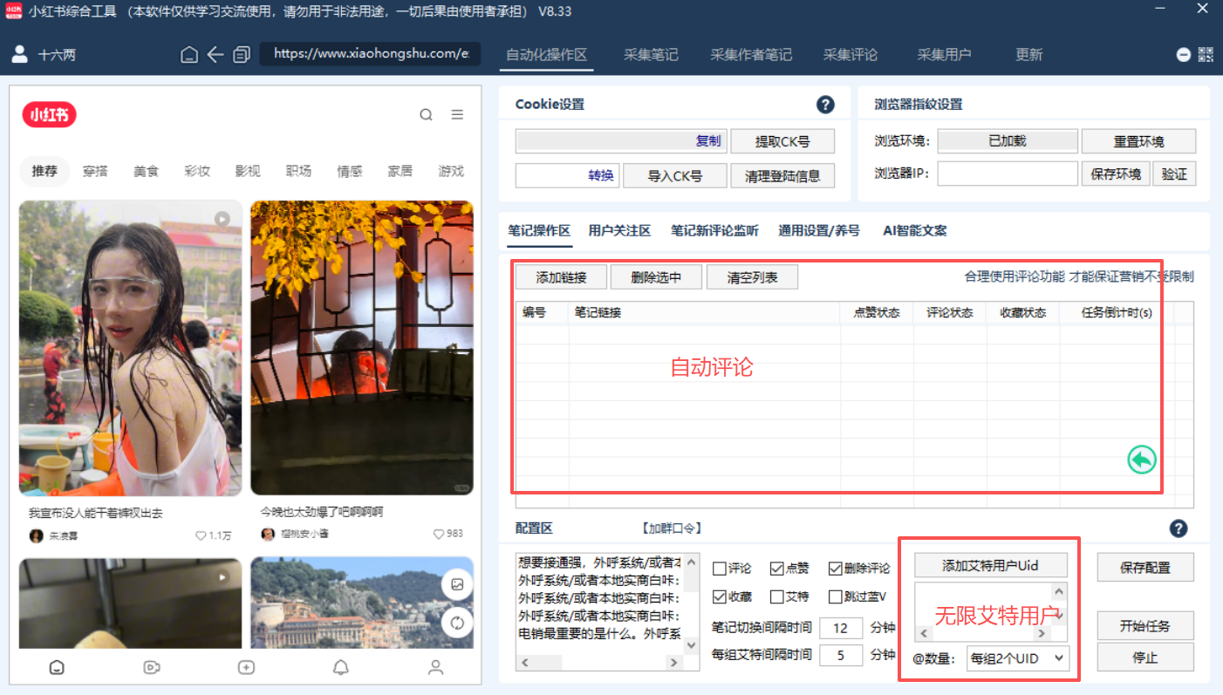This screenshot has height=695, width=1223.
Task: Toggle the 跳过蓝V checkbox
Action: pos(835,597)
